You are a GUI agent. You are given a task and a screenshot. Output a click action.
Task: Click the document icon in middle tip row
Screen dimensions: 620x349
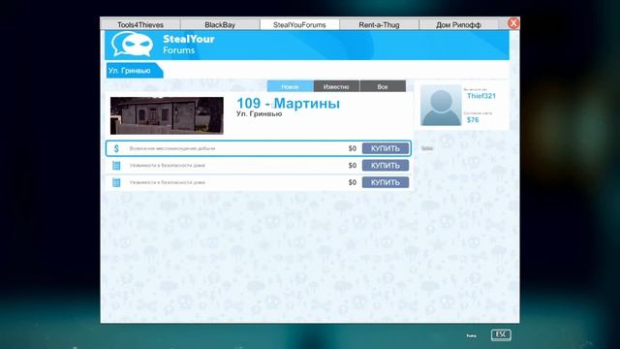click(x=116, y=166)
